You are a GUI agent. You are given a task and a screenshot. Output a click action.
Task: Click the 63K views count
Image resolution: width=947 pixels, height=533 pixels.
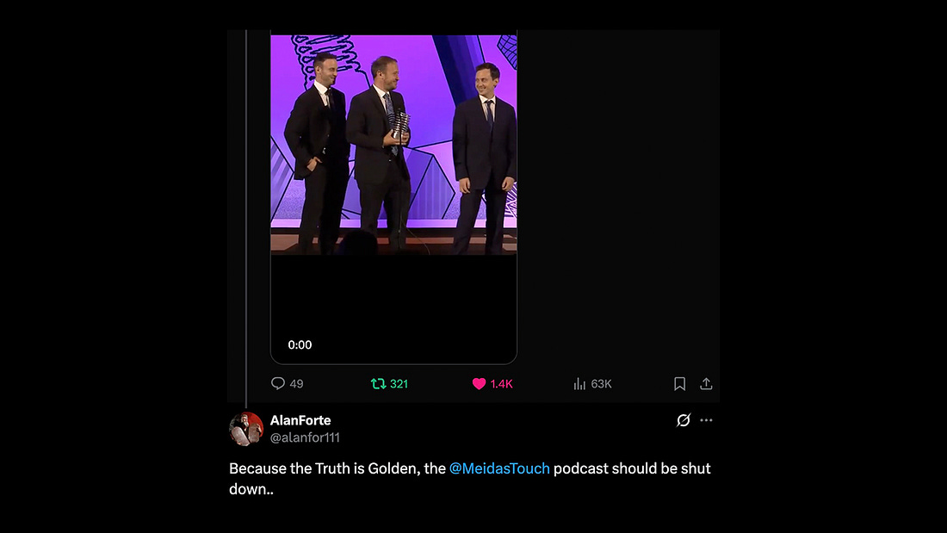coord(600,384)
